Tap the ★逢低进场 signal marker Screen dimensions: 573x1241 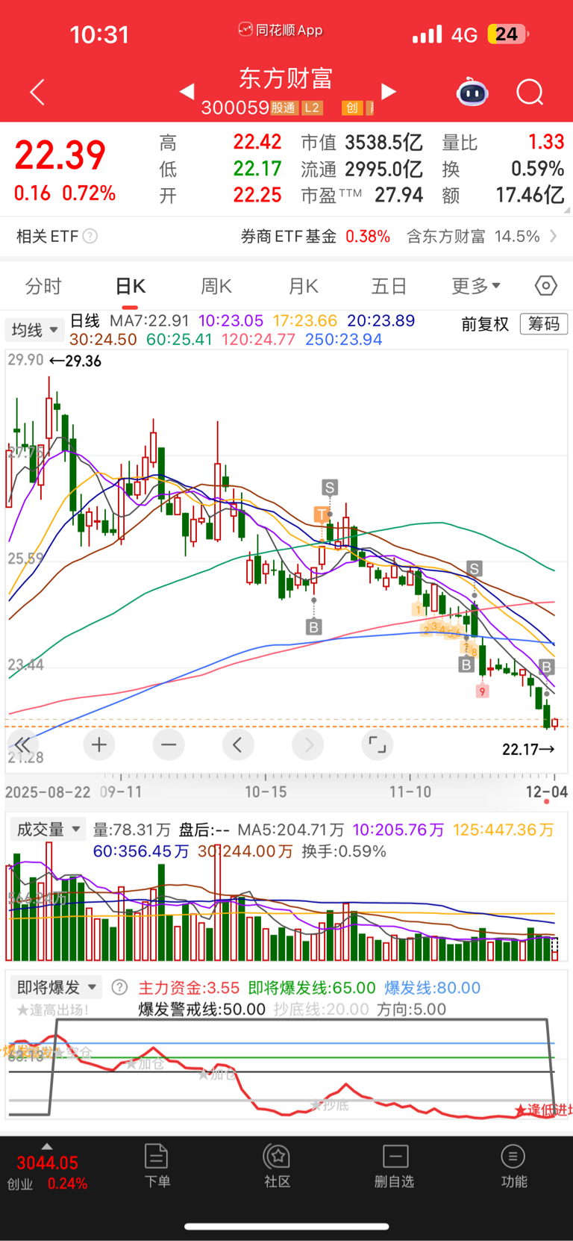click(x=543, y=1110)
